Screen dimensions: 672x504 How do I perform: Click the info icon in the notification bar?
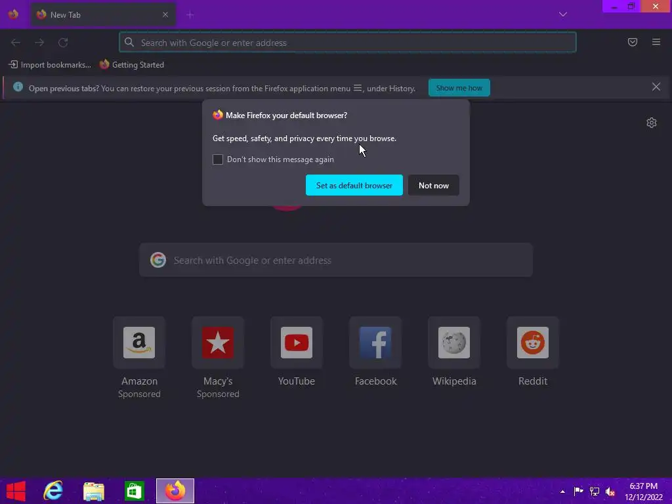tap(18, 87)
